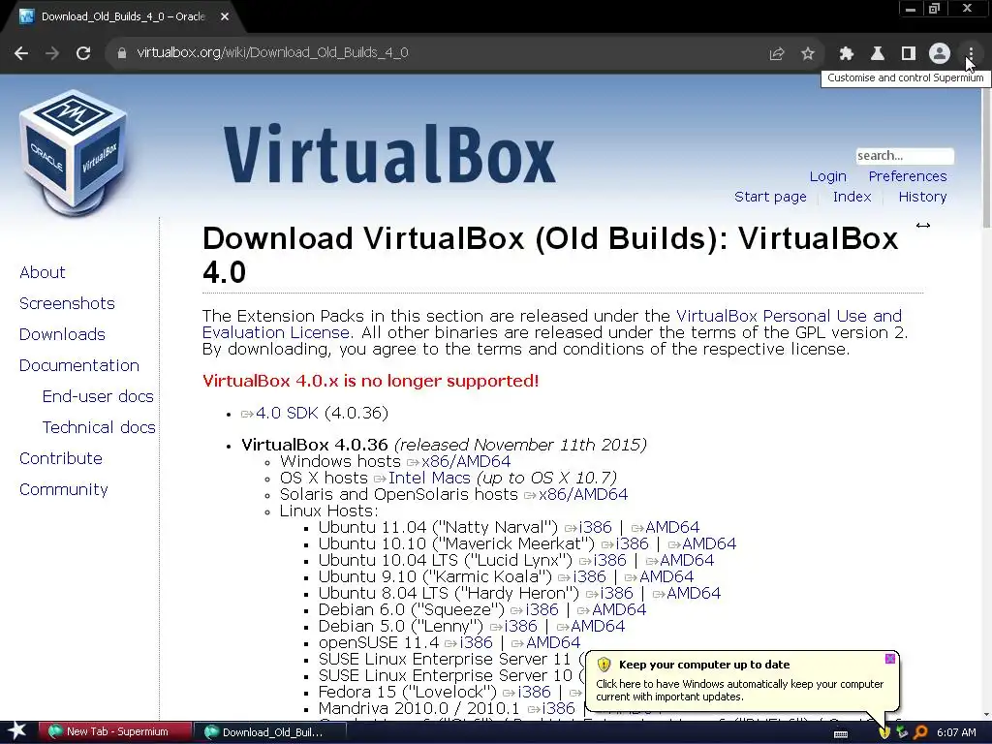Image resolution: width=992 pixels, height=744 pixels.
Task: Open the Start star button in taskbar
Action: pos(17,731)
